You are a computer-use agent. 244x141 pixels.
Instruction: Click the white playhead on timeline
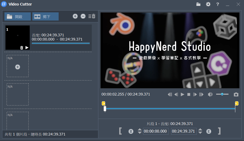pyautogui.click(x=105, y=109)
